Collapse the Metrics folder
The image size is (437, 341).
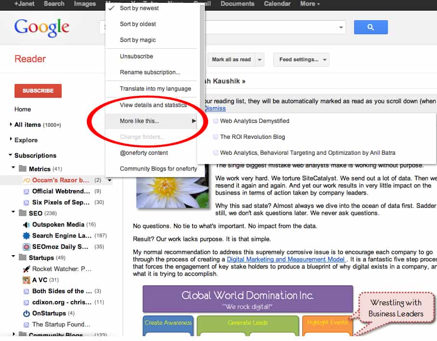13,167
